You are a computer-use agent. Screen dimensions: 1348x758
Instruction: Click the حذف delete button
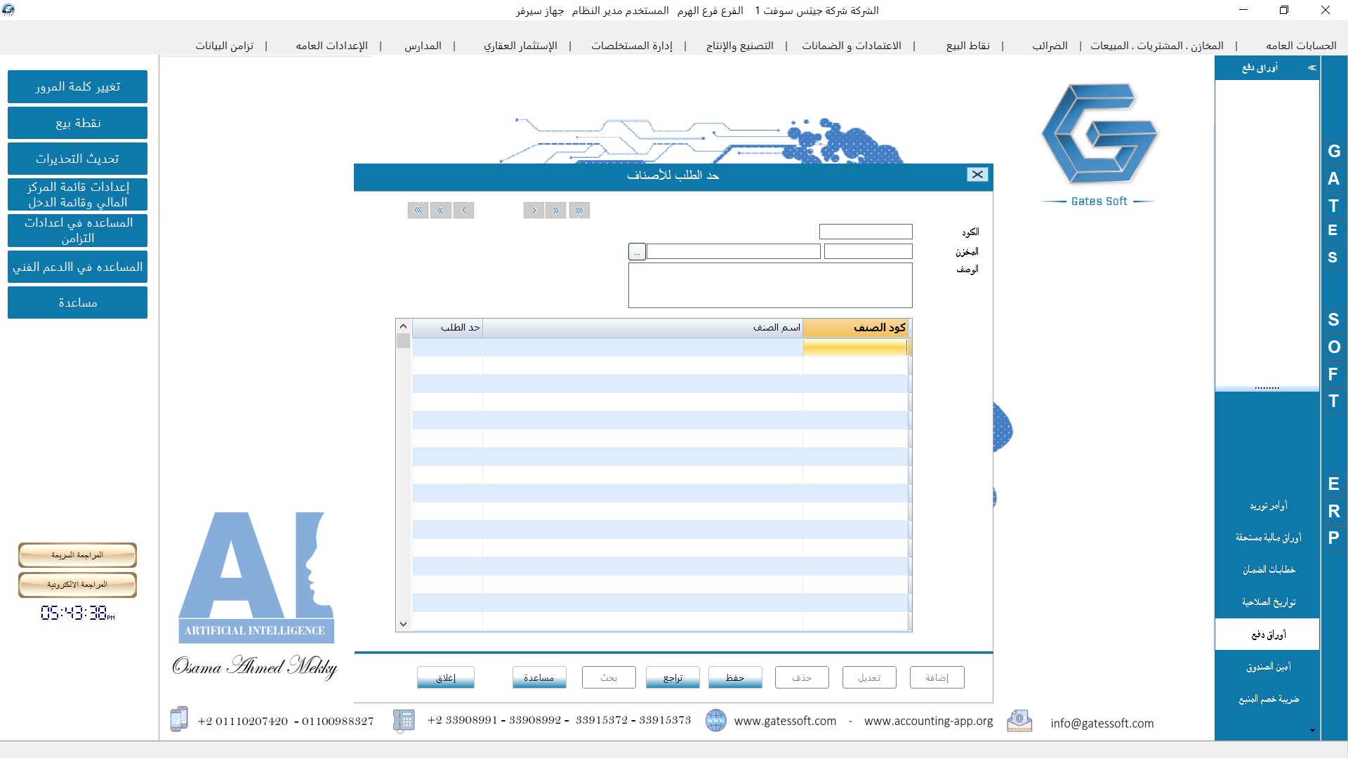pos(802,677)
